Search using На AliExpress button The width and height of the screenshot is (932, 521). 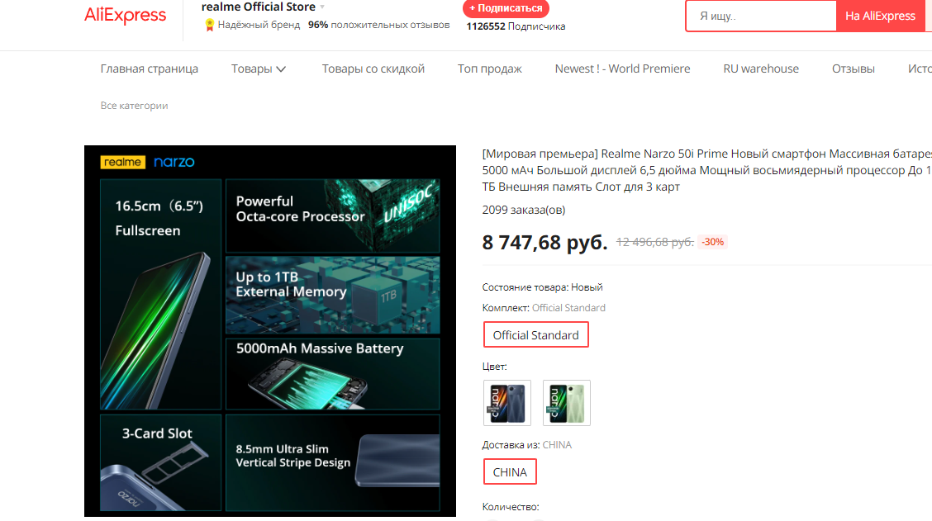click(880, 16)
